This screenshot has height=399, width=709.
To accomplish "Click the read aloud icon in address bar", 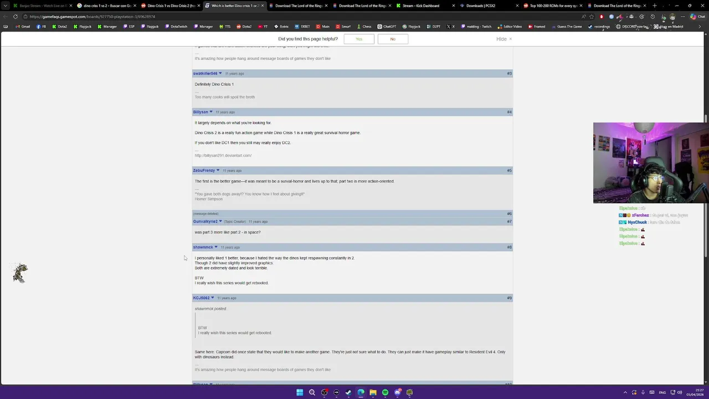I will [583, 17].
